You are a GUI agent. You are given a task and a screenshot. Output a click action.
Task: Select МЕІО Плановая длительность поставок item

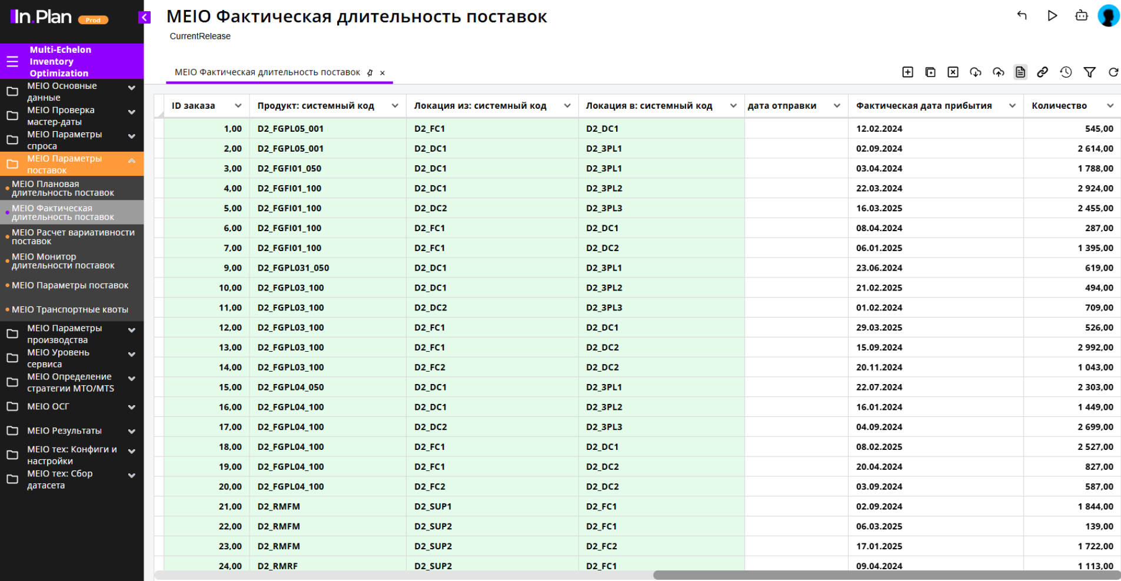[63, 188]
